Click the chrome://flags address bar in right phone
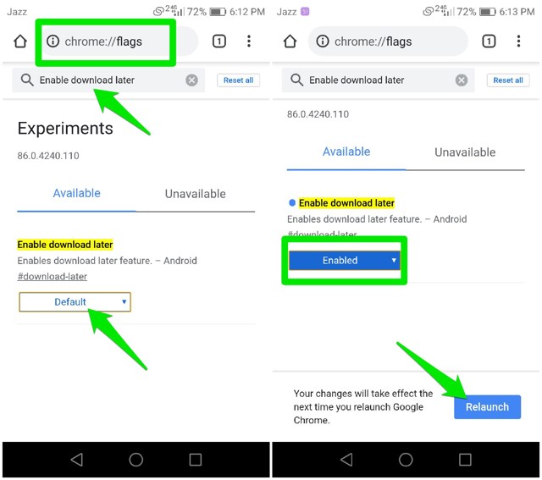Screen dimensions: 542x480 point(388,41)
